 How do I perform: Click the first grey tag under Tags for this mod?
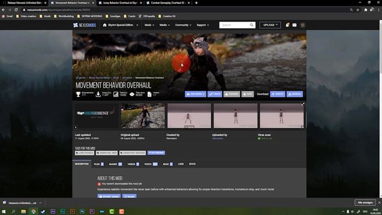pyautogui.click(x=85, y=153)
